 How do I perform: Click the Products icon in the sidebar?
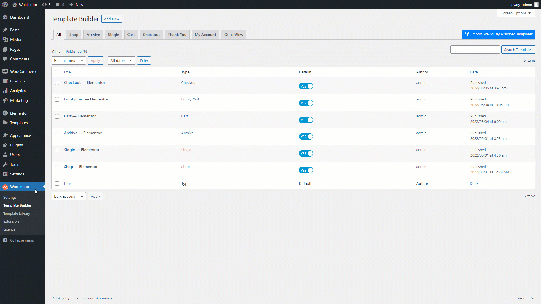[x=5, y=81]
